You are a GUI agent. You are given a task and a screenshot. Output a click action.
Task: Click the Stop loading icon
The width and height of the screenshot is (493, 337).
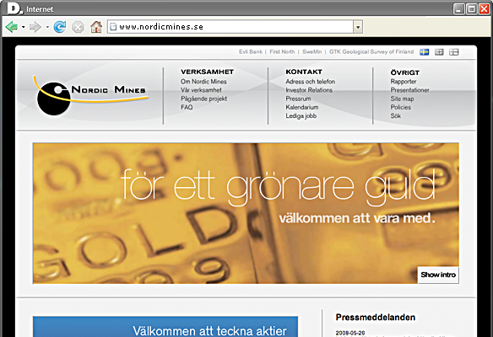tap(78, 27)
